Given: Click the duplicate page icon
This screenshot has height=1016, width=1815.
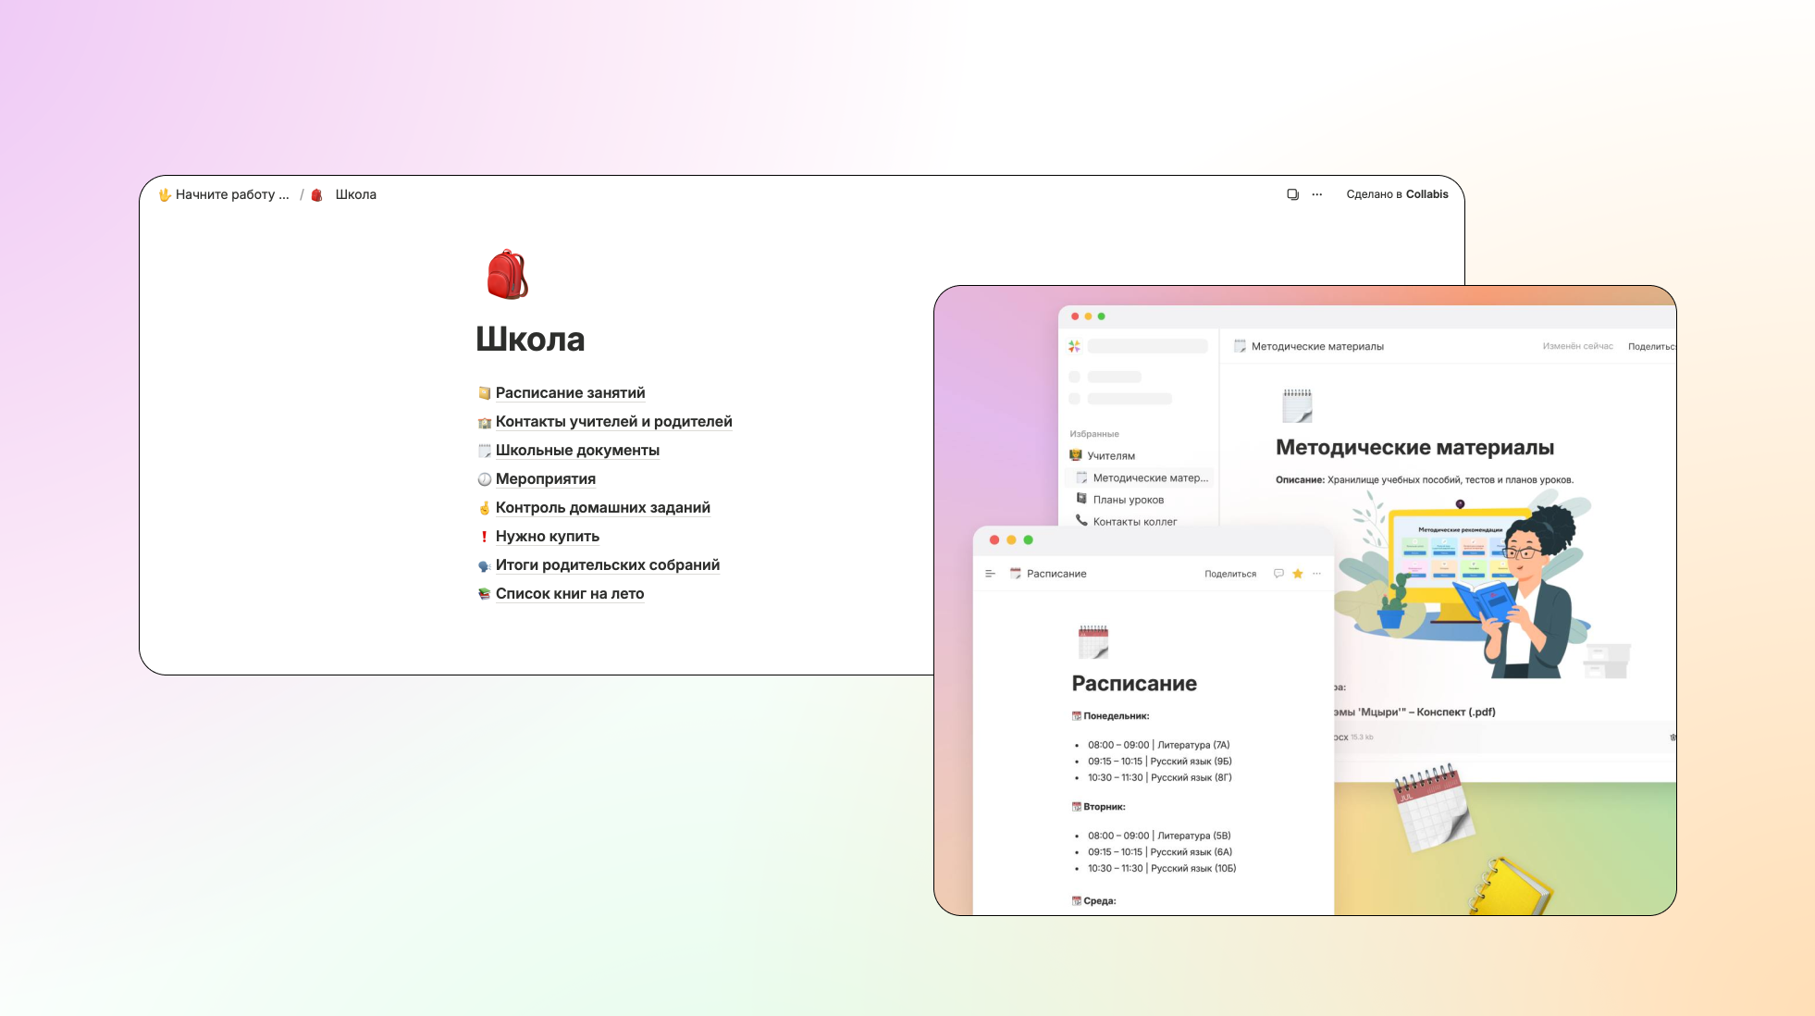Looking at the screenshot, I should pos(1292,194).
